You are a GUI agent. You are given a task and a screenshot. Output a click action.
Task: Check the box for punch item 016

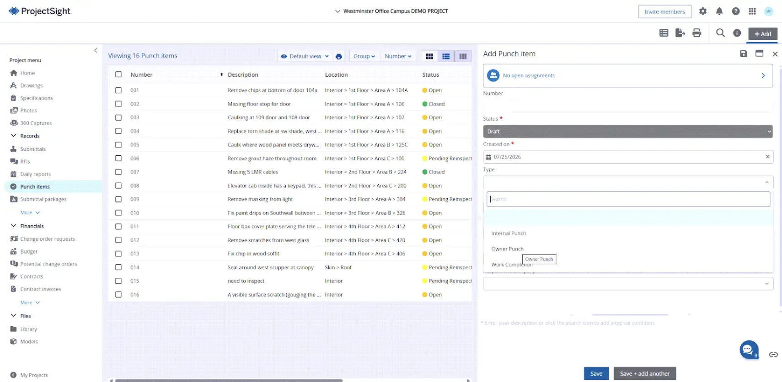pyautogui.click(x=118, y=295)
